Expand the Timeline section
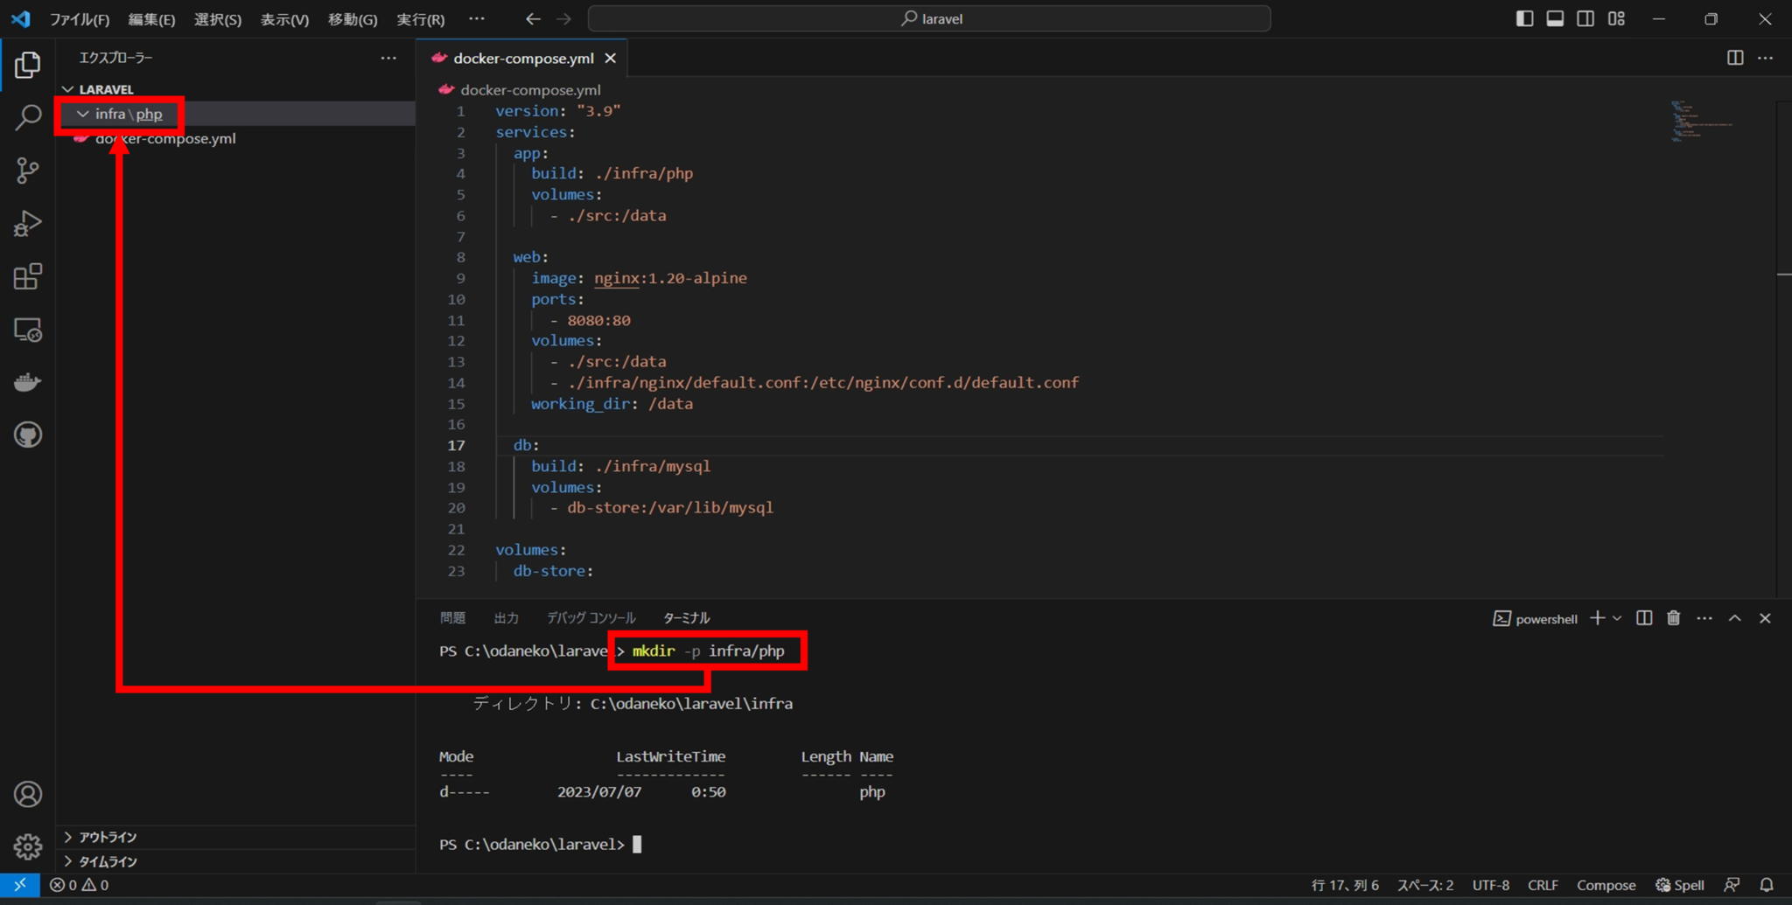This screenshot has height=905, width=1792. (x=105, y=861)
